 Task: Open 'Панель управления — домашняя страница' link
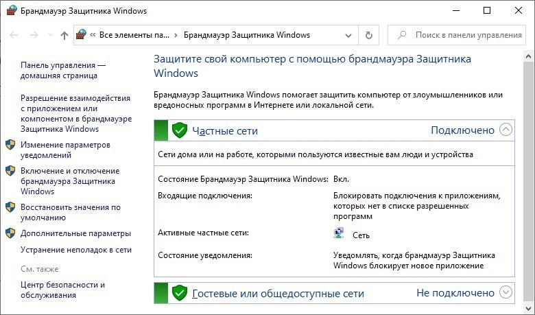63,70
